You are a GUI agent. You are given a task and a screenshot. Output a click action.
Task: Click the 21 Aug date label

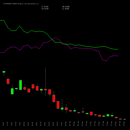(x=124, y=124)
